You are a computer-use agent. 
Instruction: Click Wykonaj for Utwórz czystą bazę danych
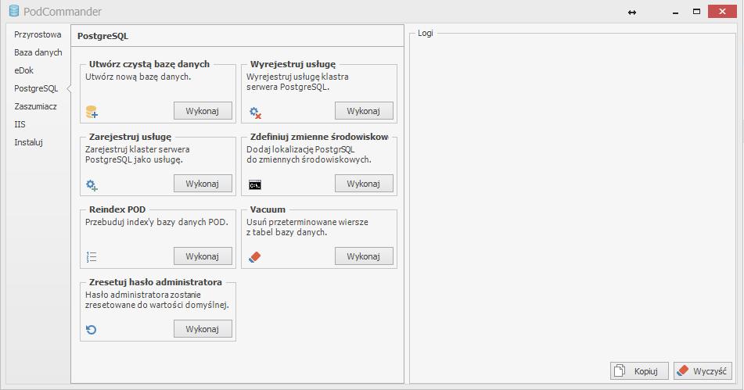point(203,111)
